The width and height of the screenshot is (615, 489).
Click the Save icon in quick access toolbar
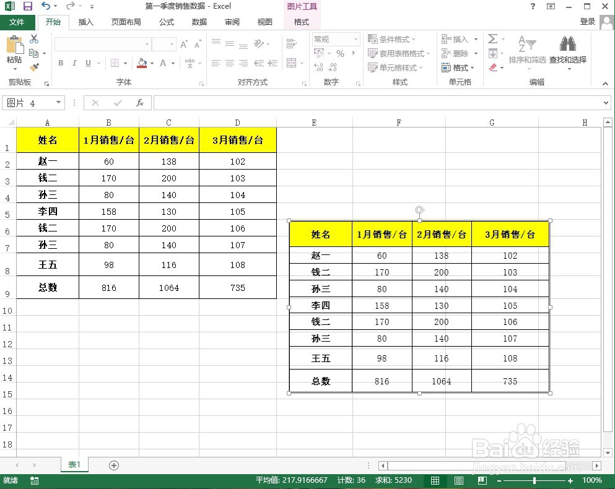point(27,6)
